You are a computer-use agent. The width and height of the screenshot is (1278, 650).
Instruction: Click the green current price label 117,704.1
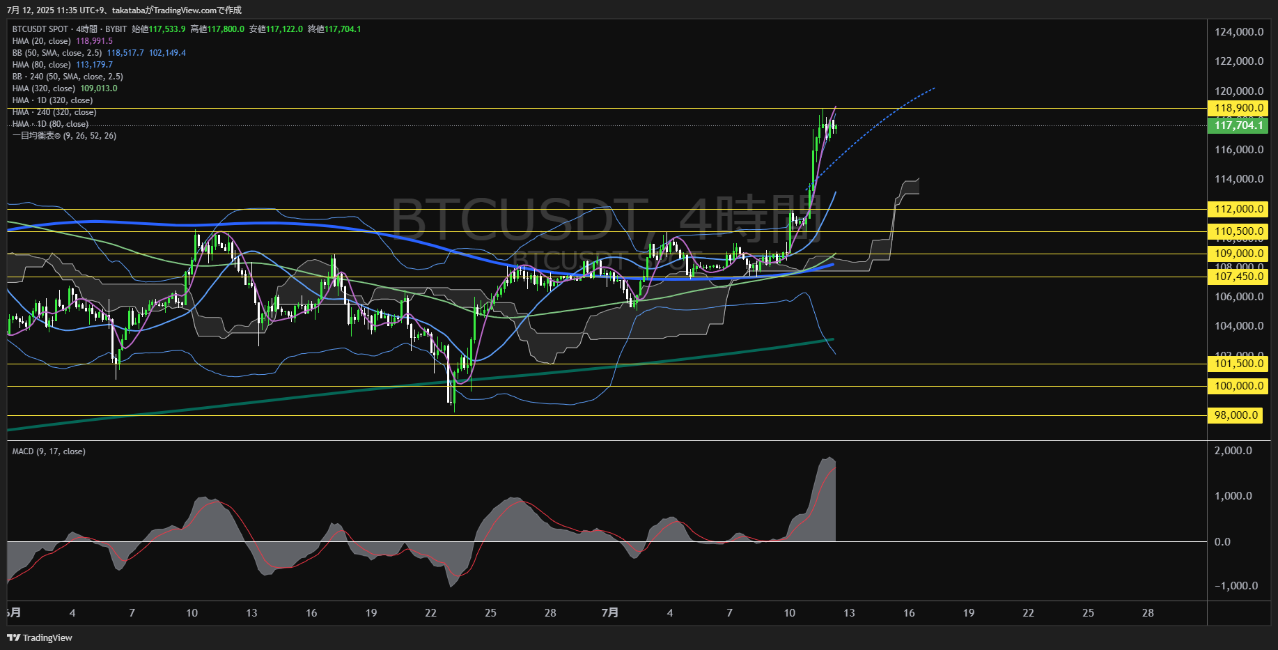click(1238, 125)
